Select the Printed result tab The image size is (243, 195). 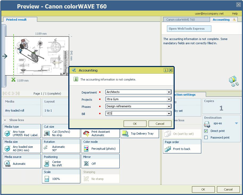pos(16,20)
